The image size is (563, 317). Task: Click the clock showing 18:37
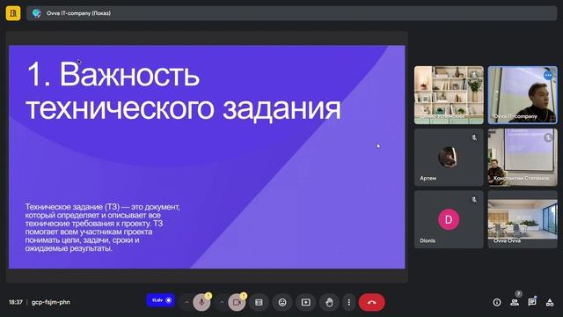16,302
